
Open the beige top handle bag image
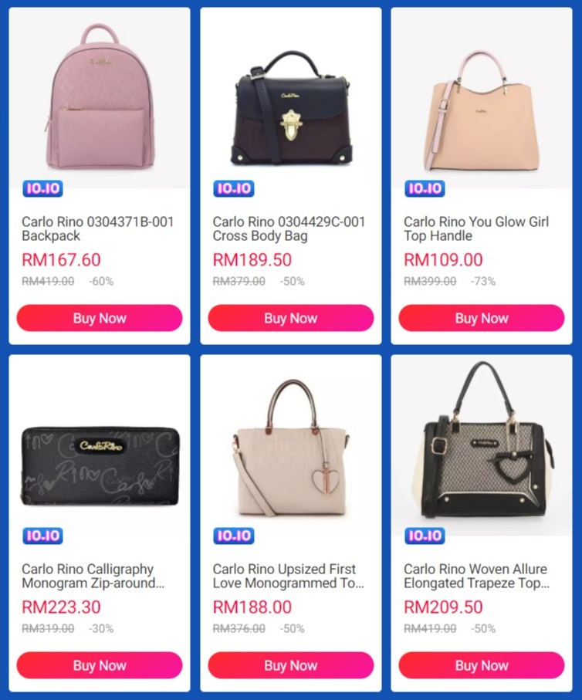482,98
